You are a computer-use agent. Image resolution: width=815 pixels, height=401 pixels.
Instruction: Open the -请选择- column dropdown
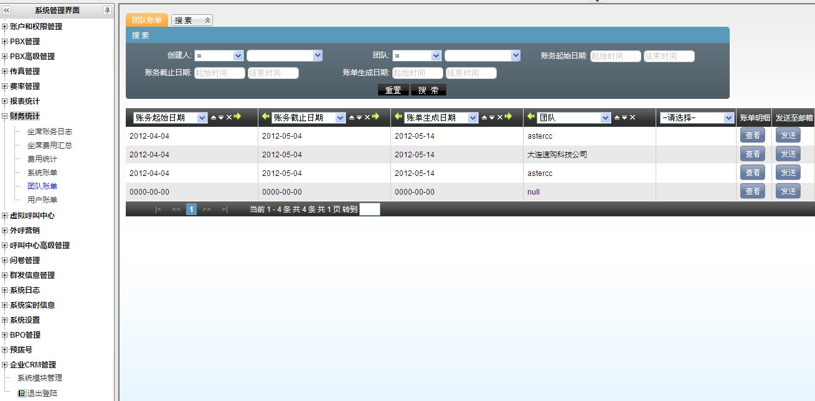click(x=697, y=118)
